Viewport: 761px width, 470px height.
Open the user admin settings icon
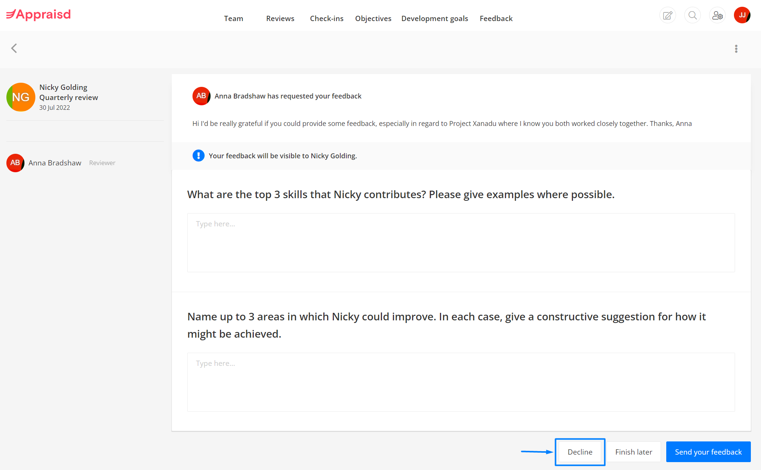pyautogui.click(x=717, y=15)
